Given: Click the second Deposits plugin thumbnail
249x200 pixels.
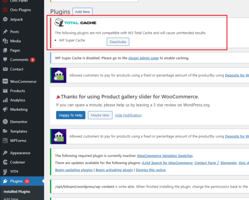Looking at the screenshot, I should [59, 136].
